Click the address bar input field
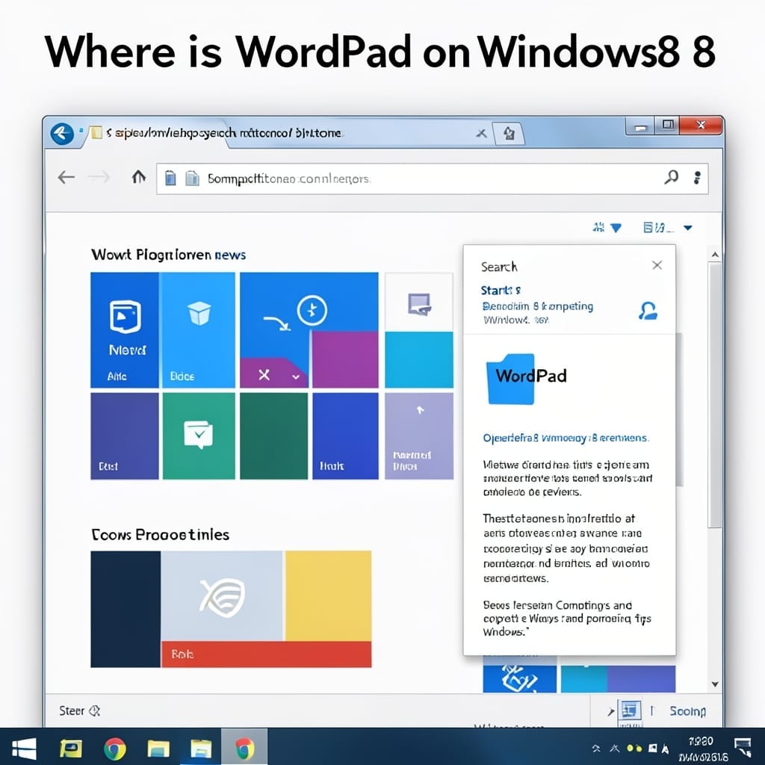 point(432,179)
